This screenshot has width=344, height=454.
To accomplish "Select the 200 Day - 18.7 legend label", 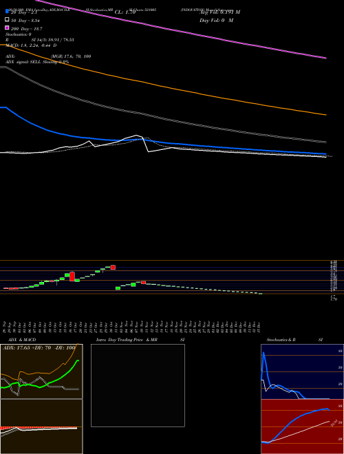I will pyautogui.click(x=27, y=29).
